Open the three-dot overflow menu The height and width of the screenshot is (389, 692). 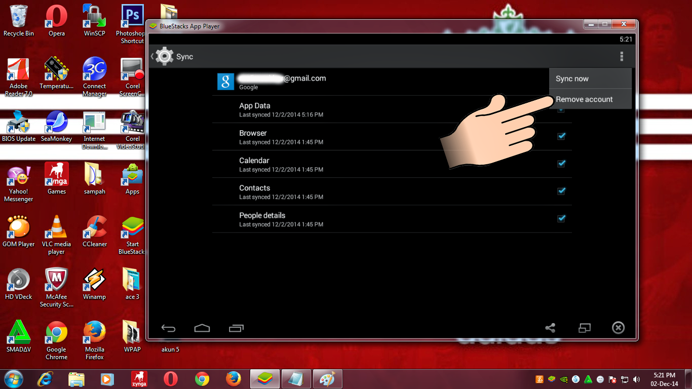(x=622, y=56)
